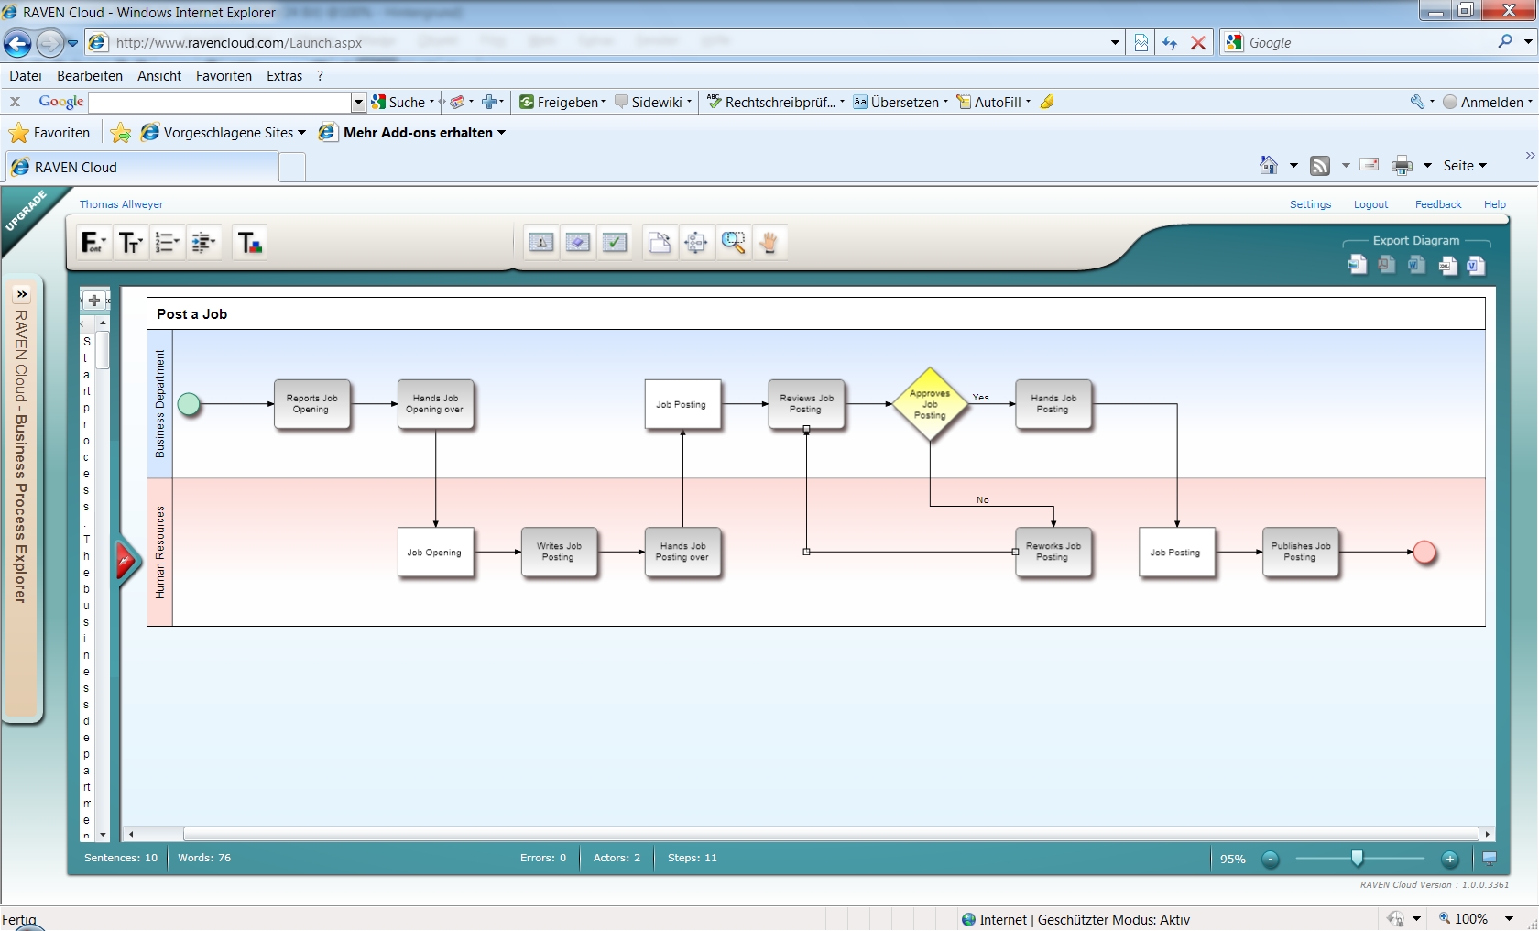Viewport: 1539px width, 931px height.
Task: Click the zoom in plus button
Action: click(x=1449, y=859)
